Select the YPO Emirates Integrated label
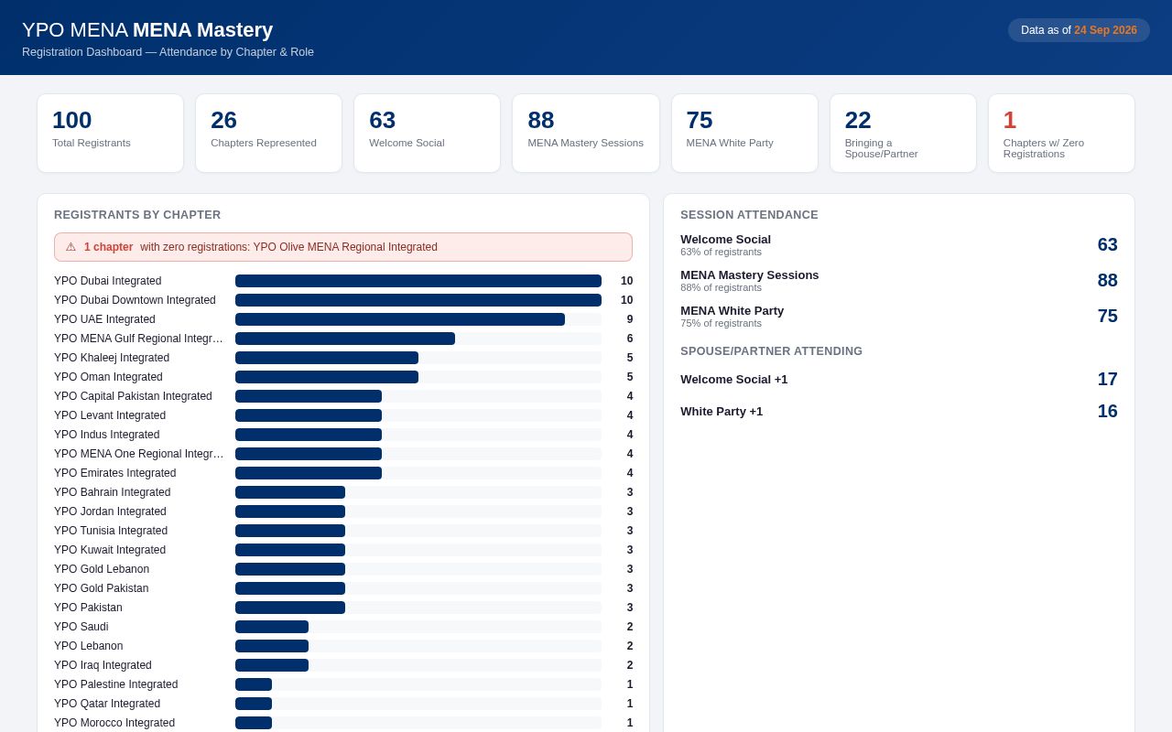Image resolution: width=1172 pixels, height=732 pixels. pyautogui.click(x=114, y=473)
